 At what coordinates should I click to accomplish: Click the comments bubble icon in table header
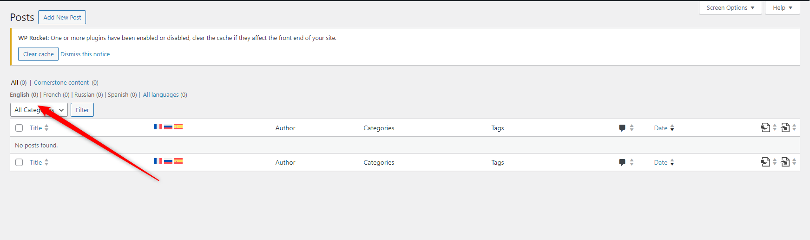coord(622,128)
